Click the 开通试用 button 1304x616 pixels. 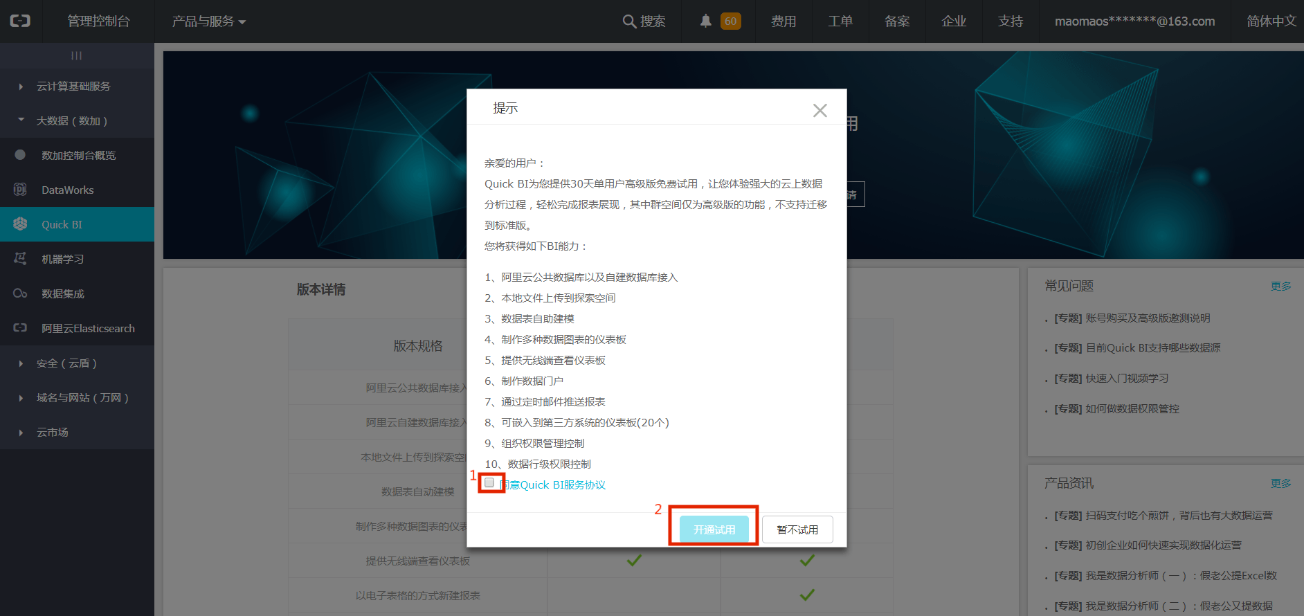[714, 529]
